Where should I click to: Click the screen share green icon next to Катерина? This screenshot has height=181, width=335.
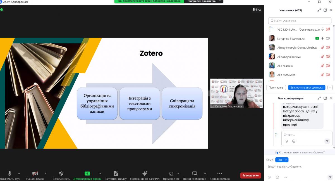tap(317, 38)
